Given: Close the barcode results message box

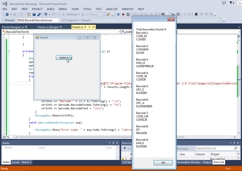Looking at the screenshot, I should pyautogui.click(x=171, y=19).
